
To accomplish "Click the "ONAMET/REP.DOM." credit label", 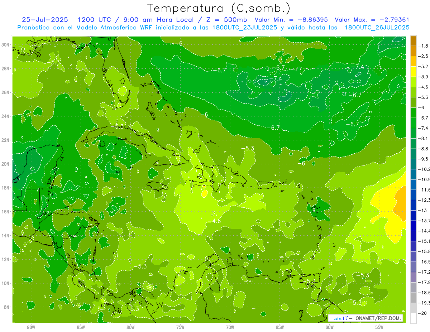I will pyautogui.click(x=378, y=318).
